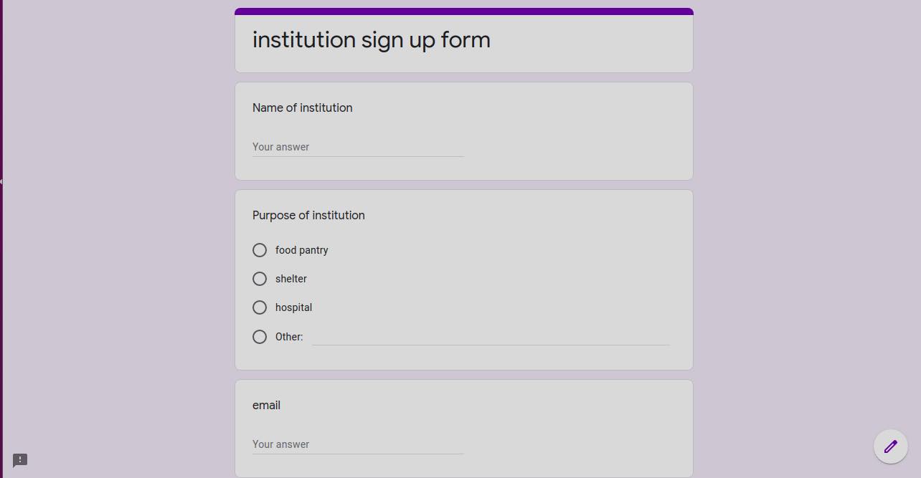Click the 'food pantry' option label text
The image size is (921, 478).
click(302, 250)
